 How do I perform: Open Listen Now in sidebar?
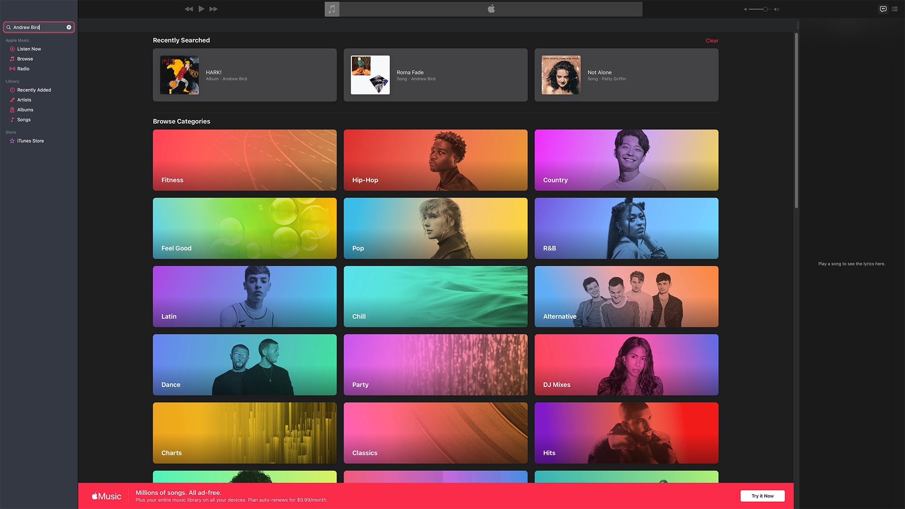tap(29, 49)
